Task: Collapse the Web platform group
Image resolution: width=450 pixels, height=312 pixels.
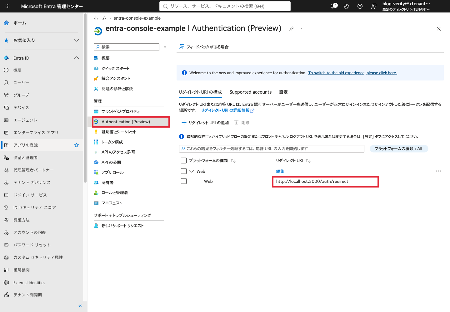Action: tap(192, 171)
